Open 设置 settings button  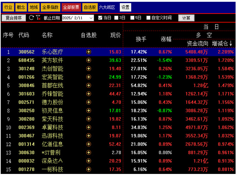tap(125, 7)
